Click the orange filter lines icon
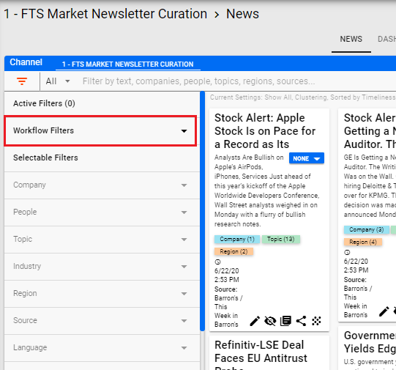The image size is (396, 370). click(x=22, y=81)
